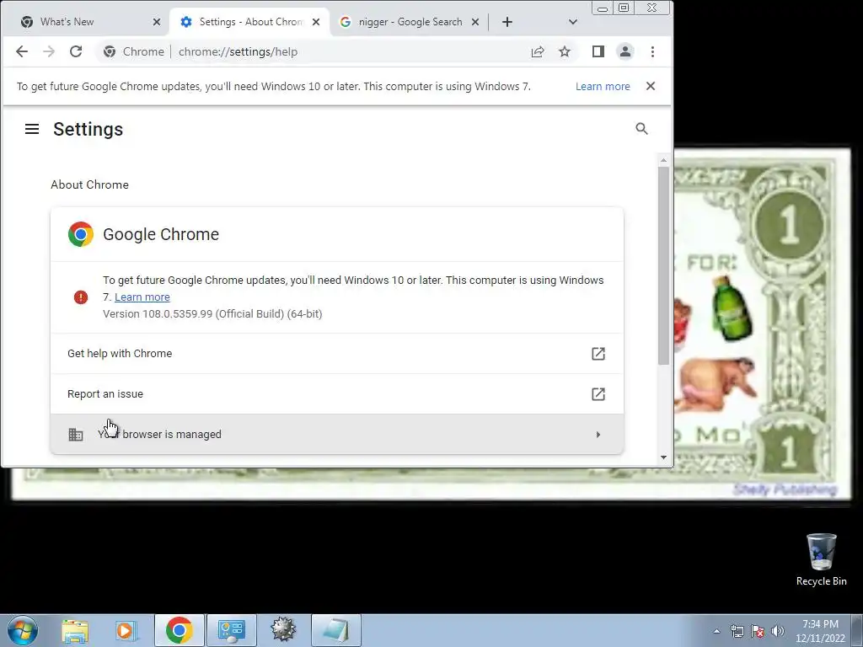The width and height of the screenshot is (863, 647).
Task: Bookmark this page with the star icon
Action: point(565,51)
